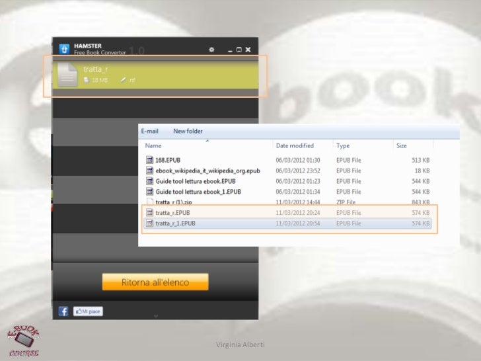Screen dimensions: 481x361
Task: Close the Hamster Free Book Converter window
Action: (248, 50)
